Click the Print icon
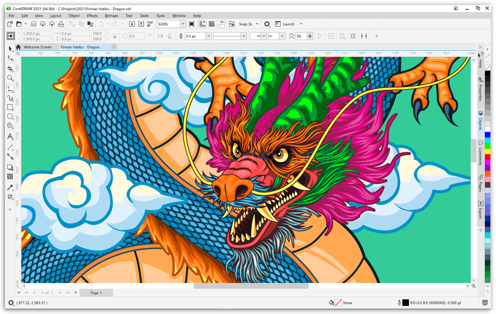The width and height of the screenshot is (496, 314). 61,24
